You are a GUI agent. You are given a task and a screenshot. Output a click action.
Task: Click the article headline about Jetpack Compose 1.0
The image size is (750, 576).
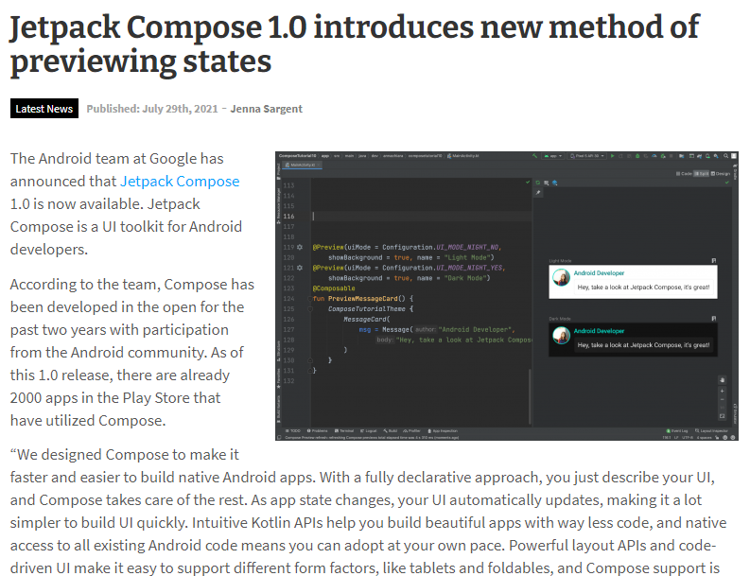[355, 44]
